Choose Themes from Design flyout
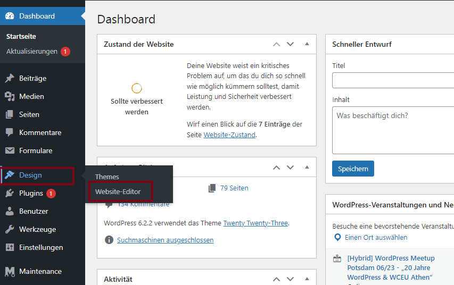The width and height of the screenshot is (454, 285). pos(107,177)
